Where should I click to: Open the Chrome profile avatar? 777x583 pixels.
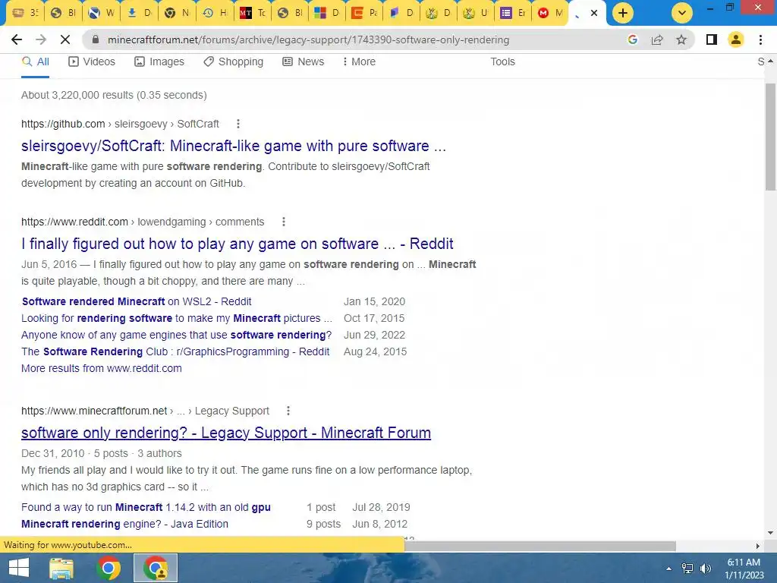click(736, 39)
